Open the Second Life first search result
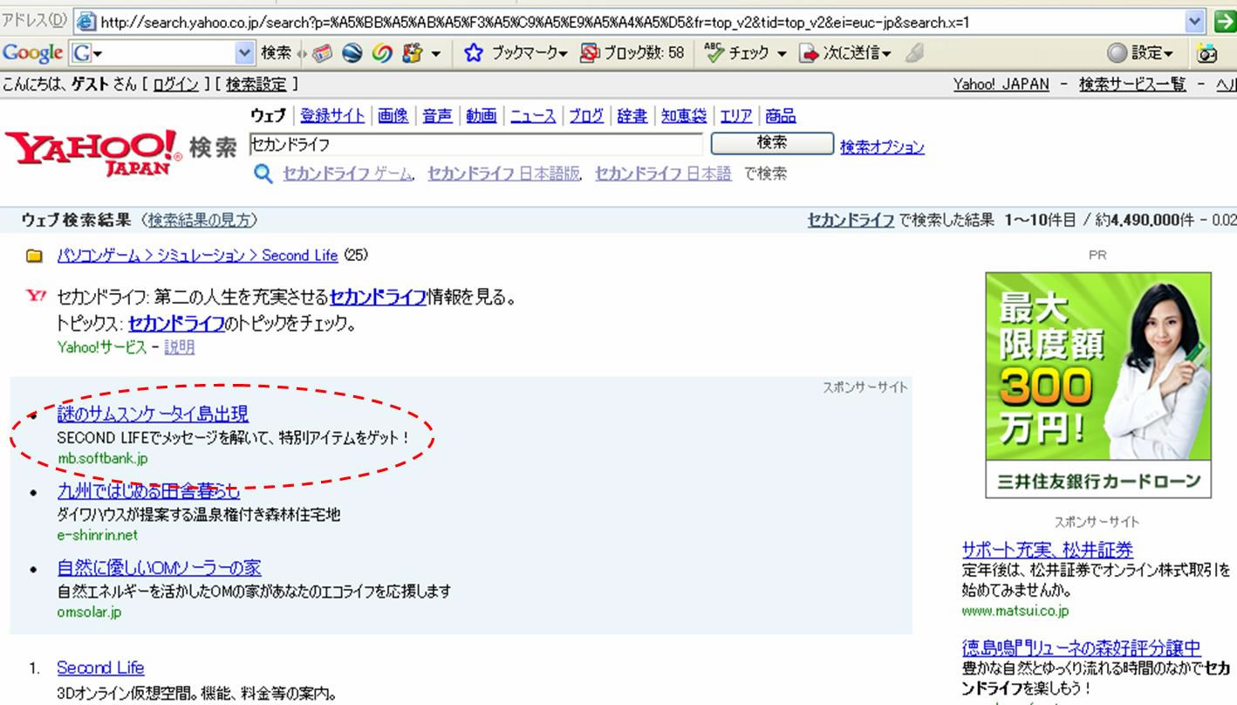This screenshot has height=705, width=1237. point(100,668)
